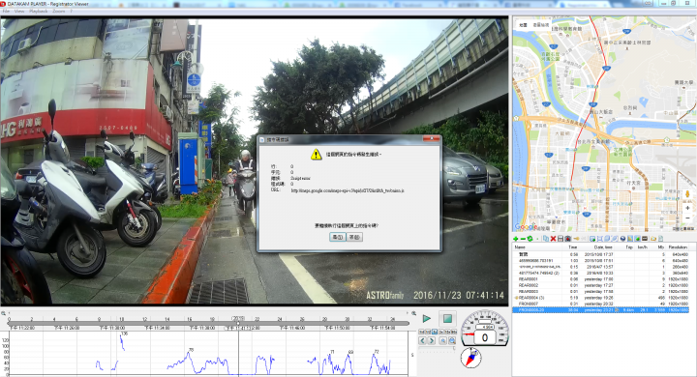Sort file list by Resolution column

678,247
